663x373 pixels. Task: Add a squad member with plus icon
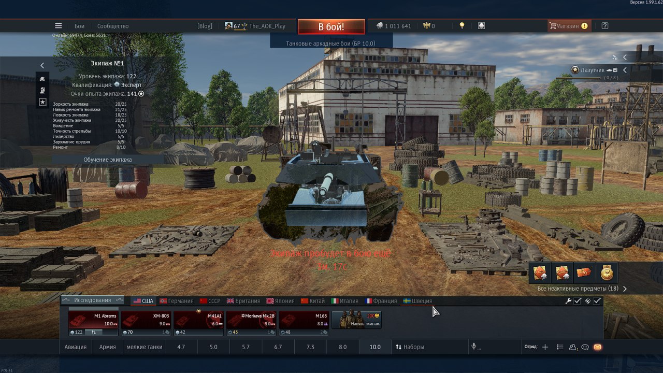[x=545, y=347]
